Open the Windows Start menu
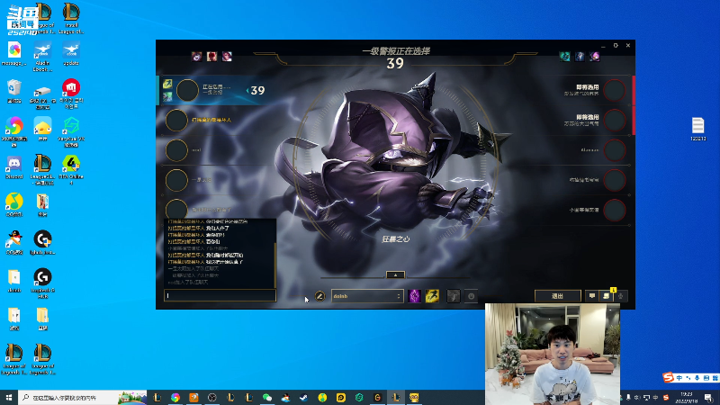 tap(9, 397)
